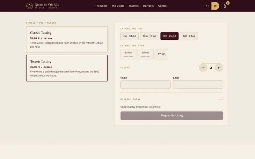255x159 pixels.
Task: Open The Estate menu item
Action: [118, 6]
